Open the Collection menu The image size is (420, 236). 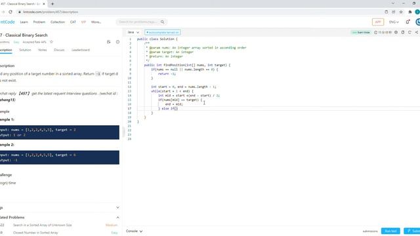tap(58, 22)
